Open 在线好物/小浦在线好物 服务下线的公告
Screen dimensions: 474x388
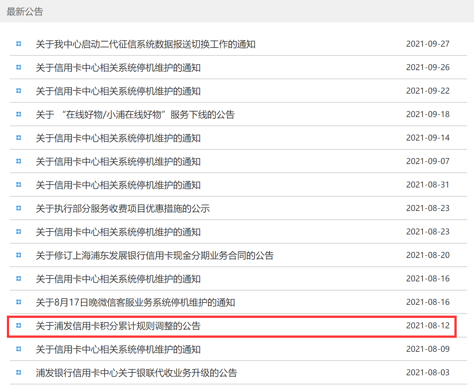[135, 114]
